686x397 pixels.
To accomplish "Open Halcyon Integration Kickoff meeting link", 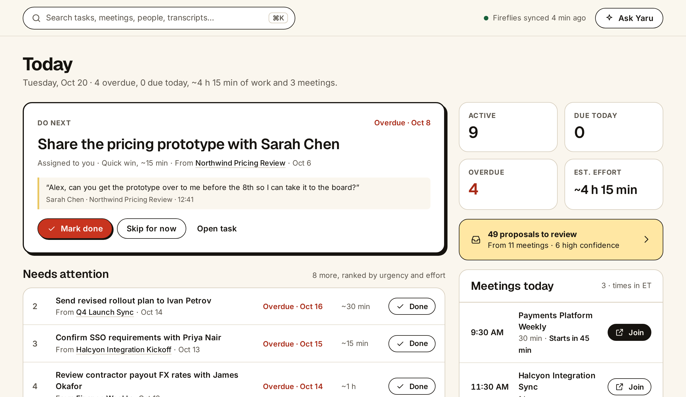I will [x=124, y=350].
